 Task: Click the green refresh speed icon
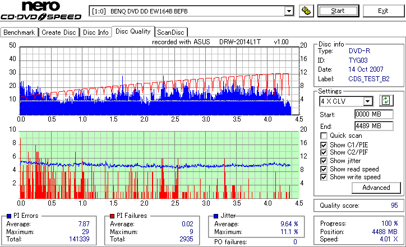[386, 100]
